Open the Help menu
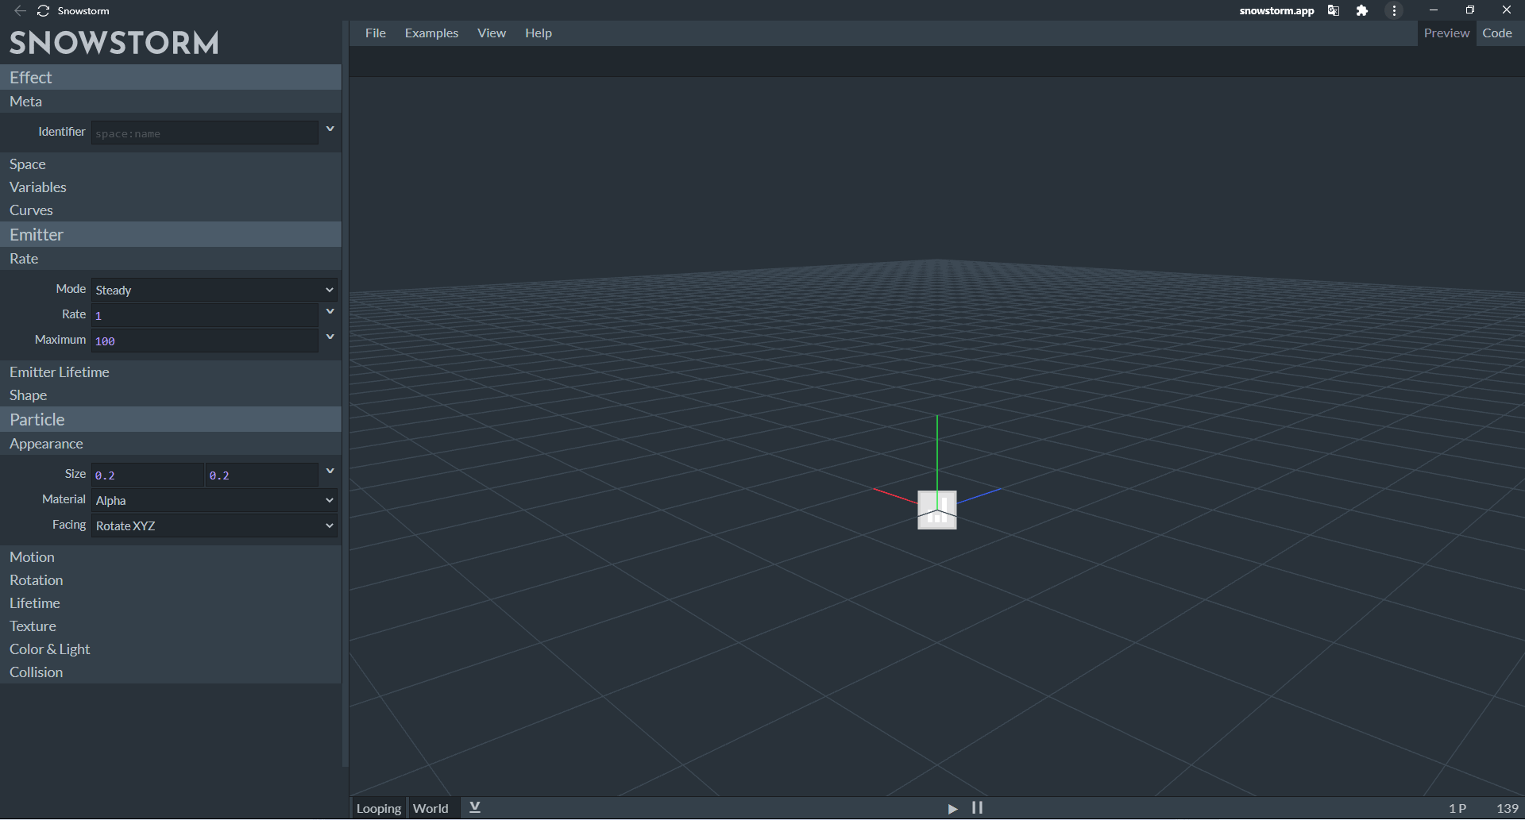1525x820 pixels. coord(539,33)
